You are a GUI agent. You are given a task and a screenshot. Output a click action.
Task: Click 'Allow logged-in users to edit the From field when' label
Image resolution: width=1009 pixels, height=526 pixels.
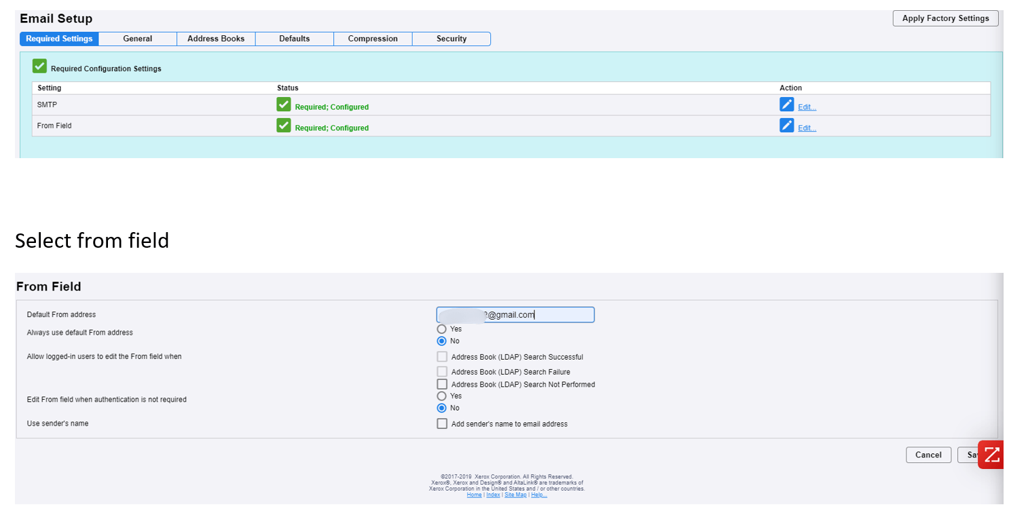[105, 356]
